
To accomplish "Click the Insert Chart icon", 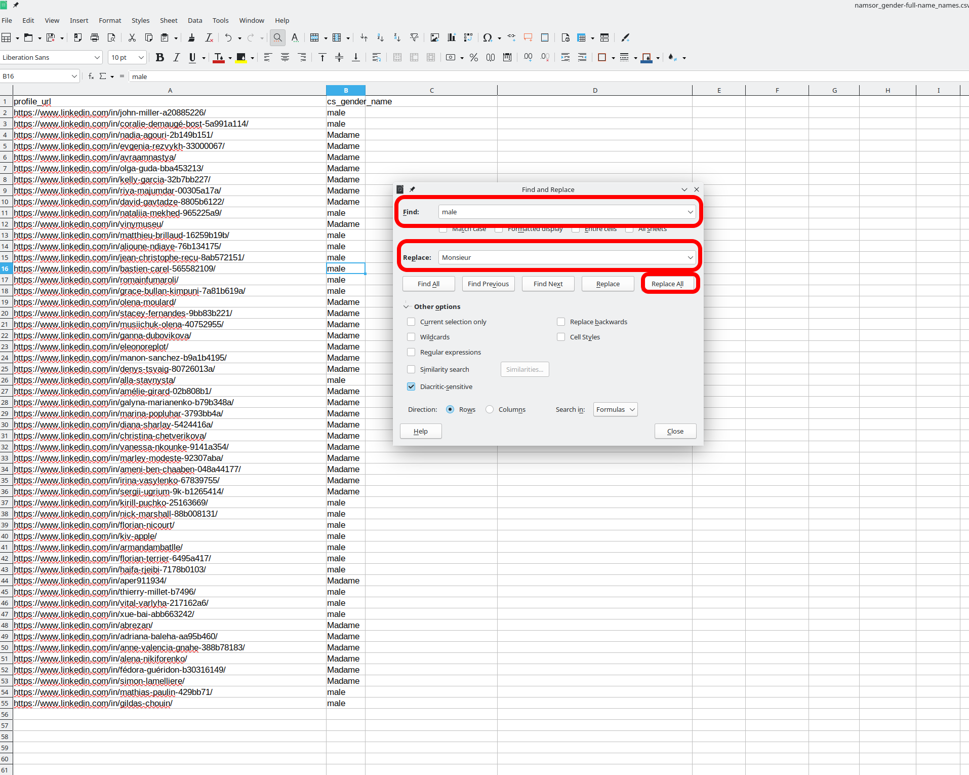I will click(x=452, y=37).
